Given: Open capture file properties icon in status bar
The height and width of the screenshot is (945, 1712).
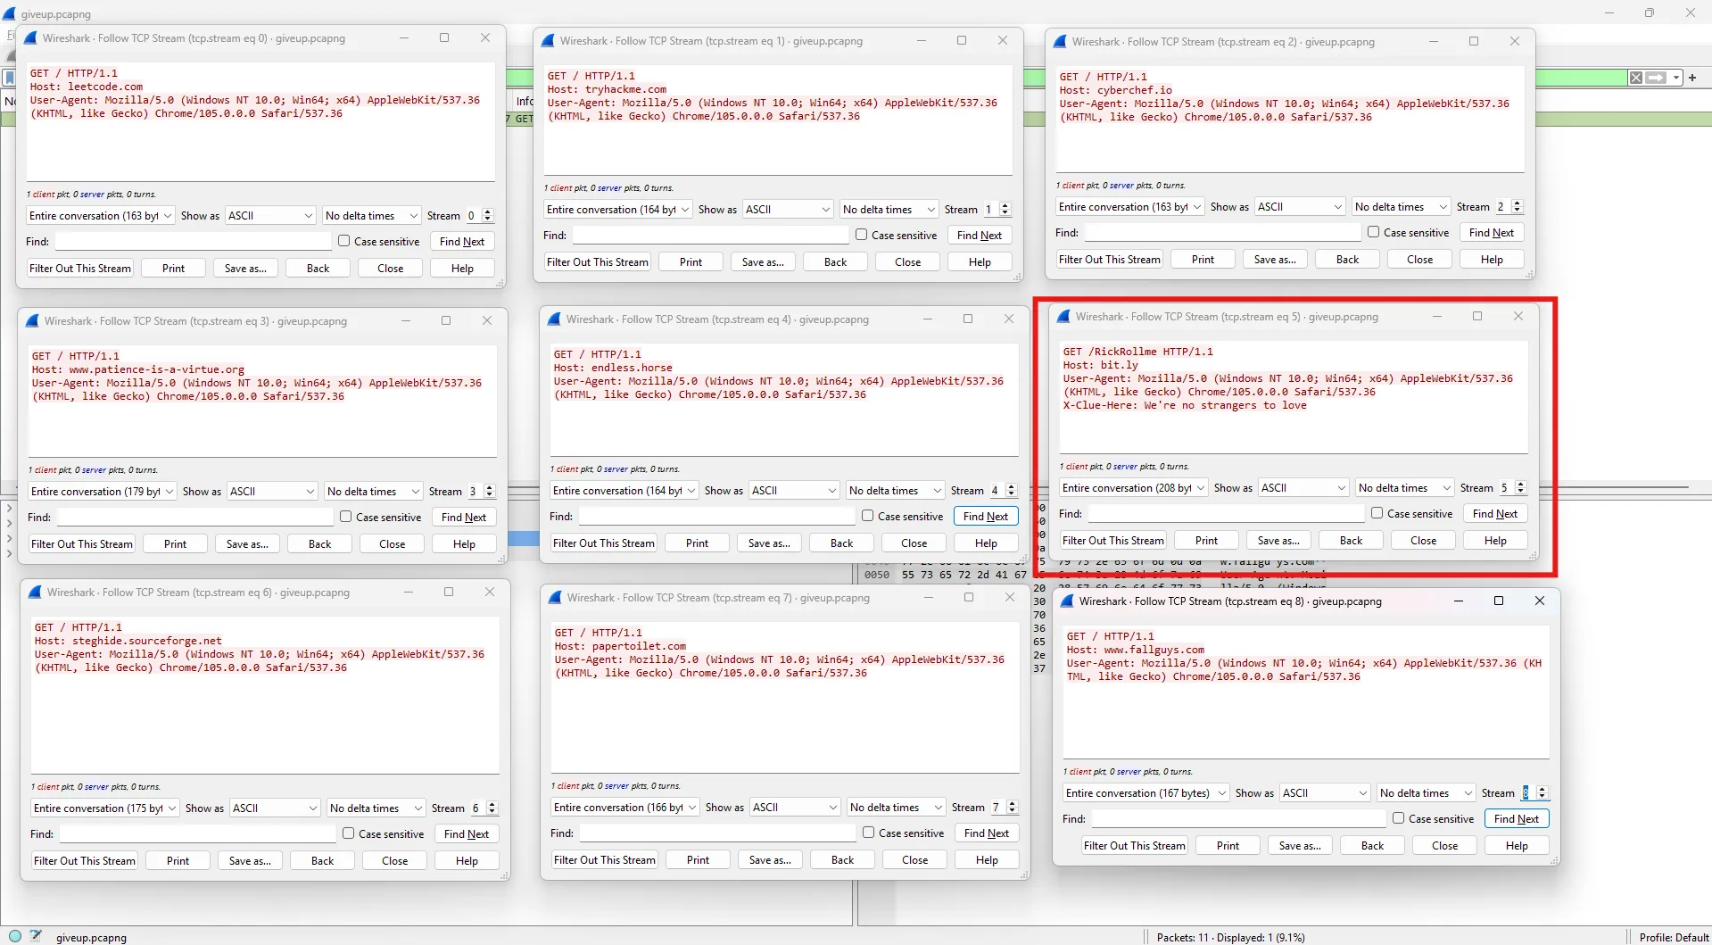Looking at the screenshot, I should 36,936.
